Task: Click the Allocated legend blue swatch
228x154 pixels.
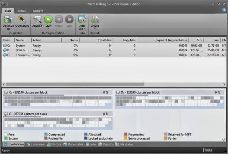Action: [x=86, y=134]
